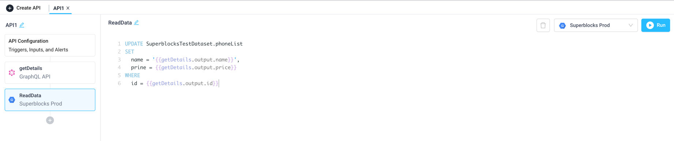This screenshot has height=141, width=674.
Task: Click the plus icon beside Create API
Action: 10,8
